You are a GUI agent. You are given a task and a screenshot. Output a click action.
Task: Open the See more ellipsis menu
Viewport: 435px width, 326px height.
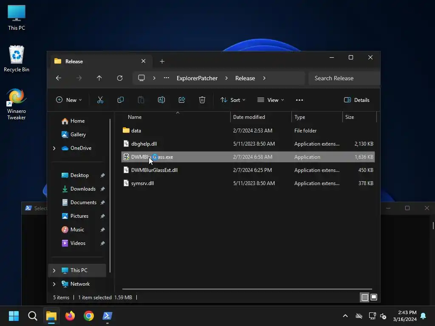[x=299, y=100]
